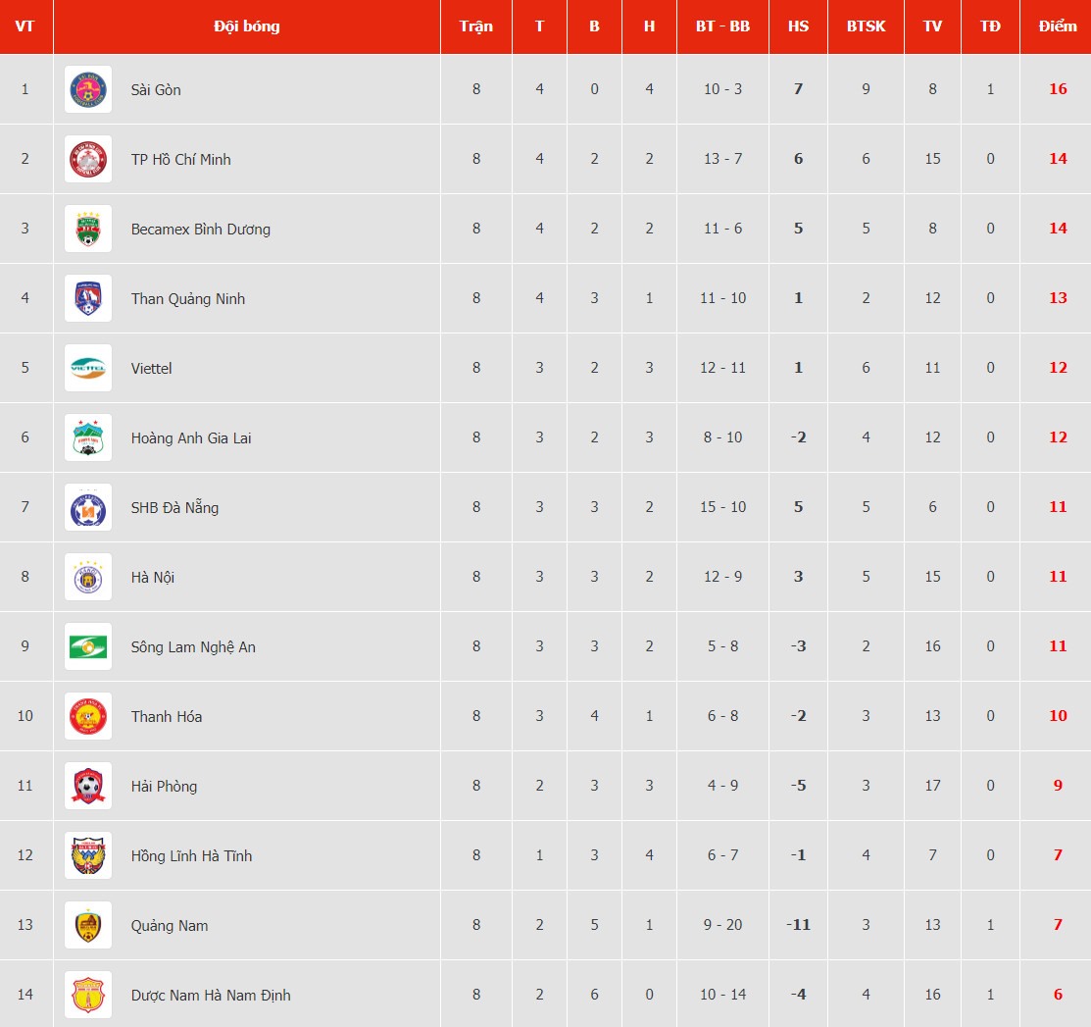The width and height of the screenshot is (1091, 1027).
Task: Choose the BT - BB column header
Action: 723,26
